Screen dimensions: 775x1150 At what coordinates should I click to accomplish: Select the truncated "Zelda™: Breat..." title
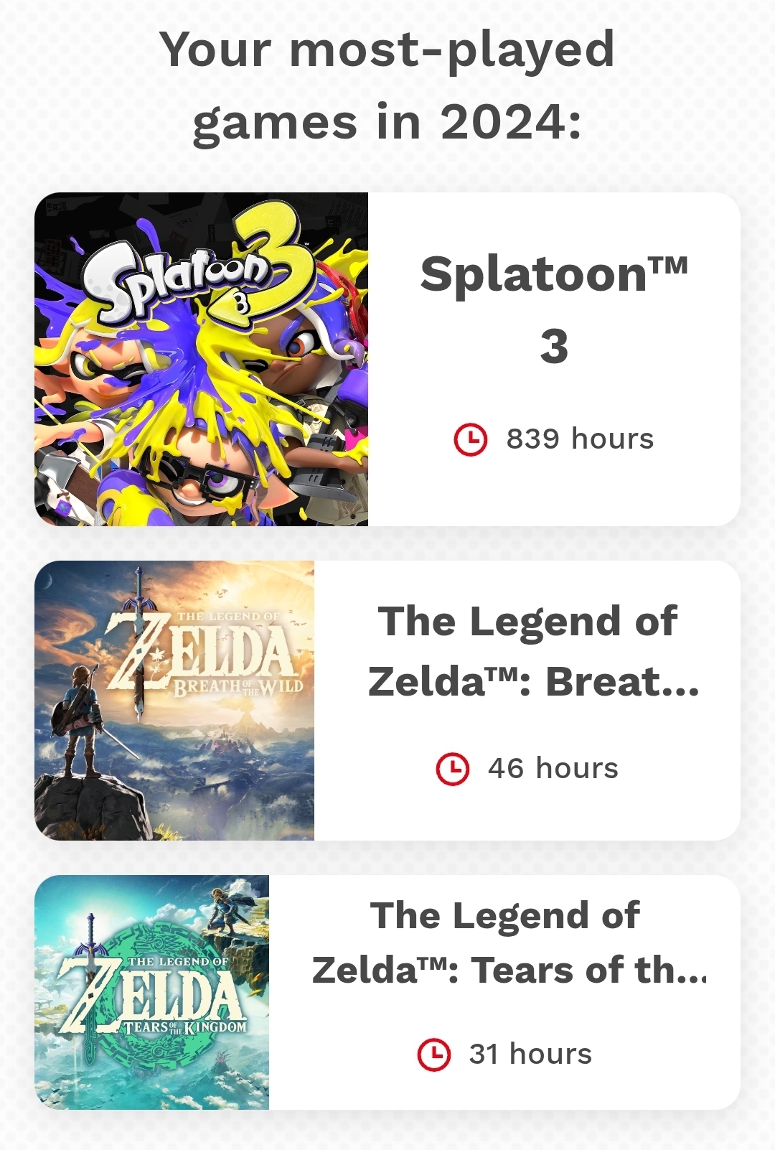(x=533, y=682)
